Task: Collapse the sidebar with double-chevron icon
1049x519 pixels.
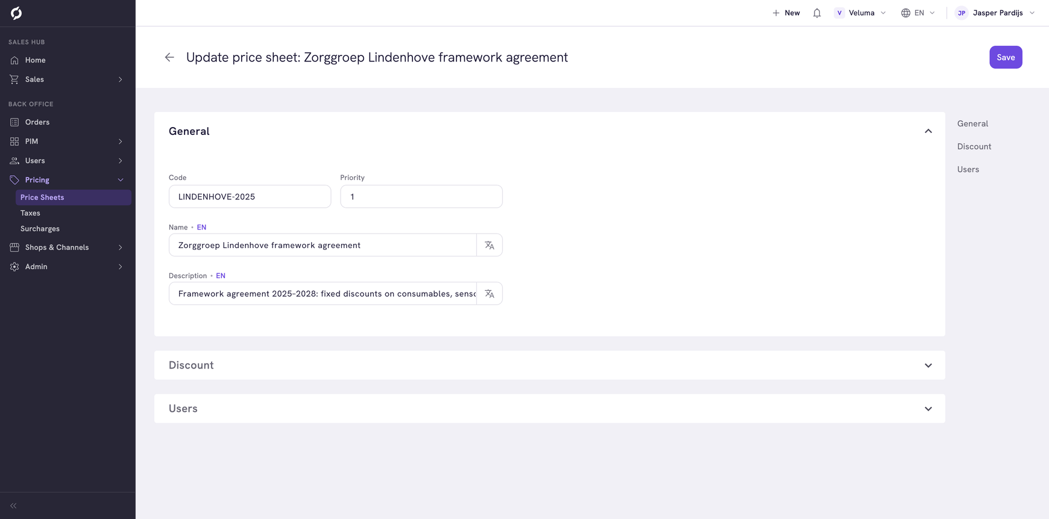Action: click(13, 506)
